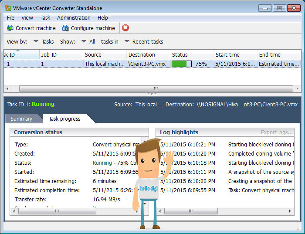Sort by the Destination column header
This screenshot has width=305, height=234.
[x=149, y=54]
